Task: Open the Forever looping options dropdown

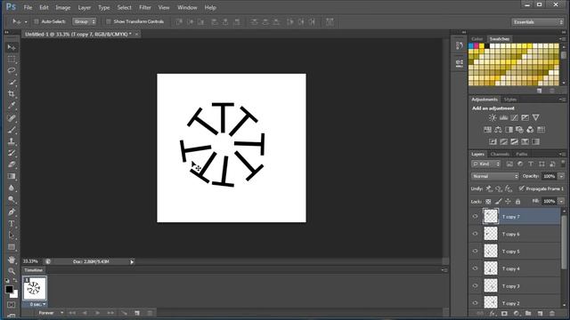Action: click(x=51, y=313)
